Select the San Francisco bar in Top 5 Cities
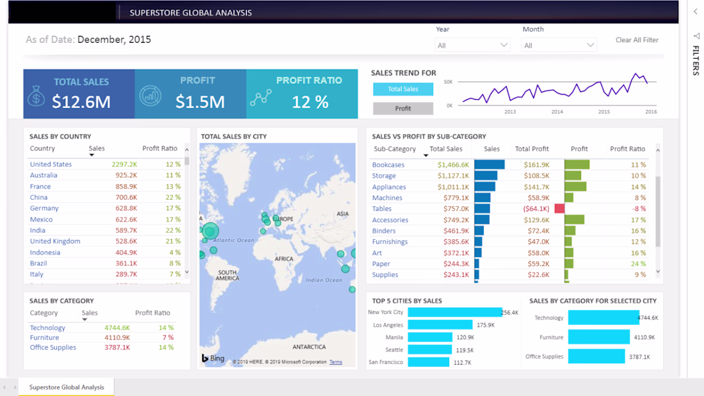The image size is (704, 396). coord(428,362)
